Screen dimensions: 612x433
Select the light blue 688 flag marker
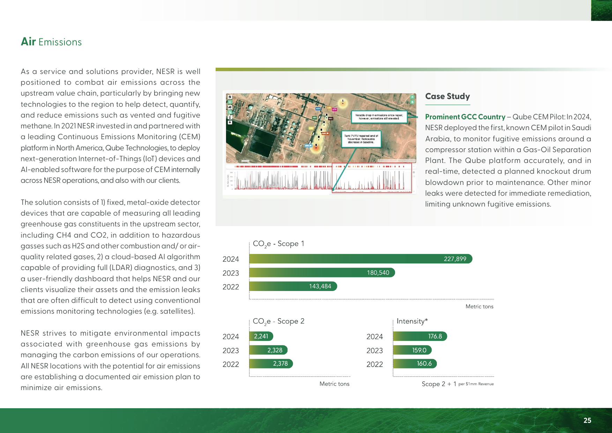pos(308,145)
